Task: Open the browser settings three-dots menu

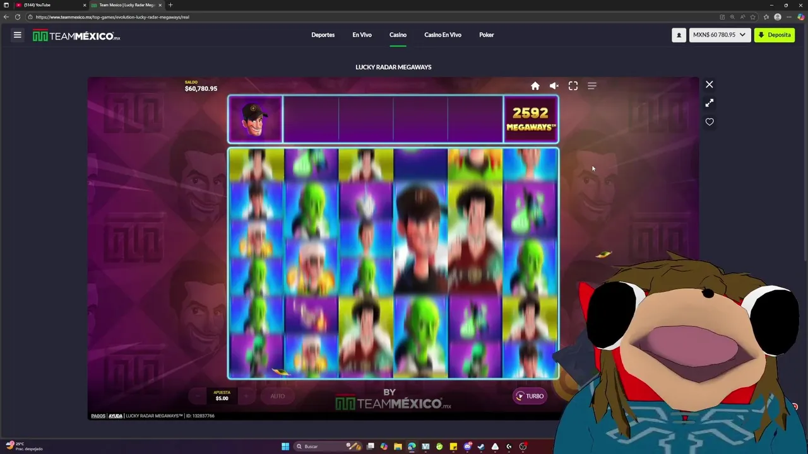Action: point(789,17)
